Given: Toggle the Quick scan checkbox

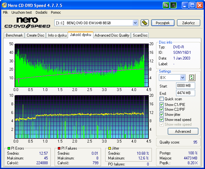Looking at the screenshot, I should click(161, 99).
